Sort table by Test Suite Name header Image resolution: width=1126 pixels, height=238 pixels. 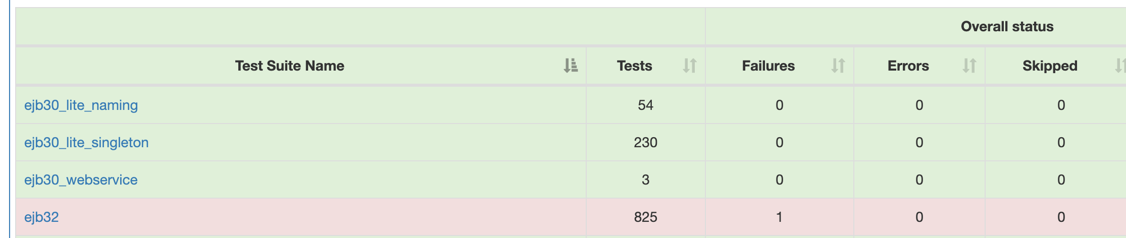[289, 66]
